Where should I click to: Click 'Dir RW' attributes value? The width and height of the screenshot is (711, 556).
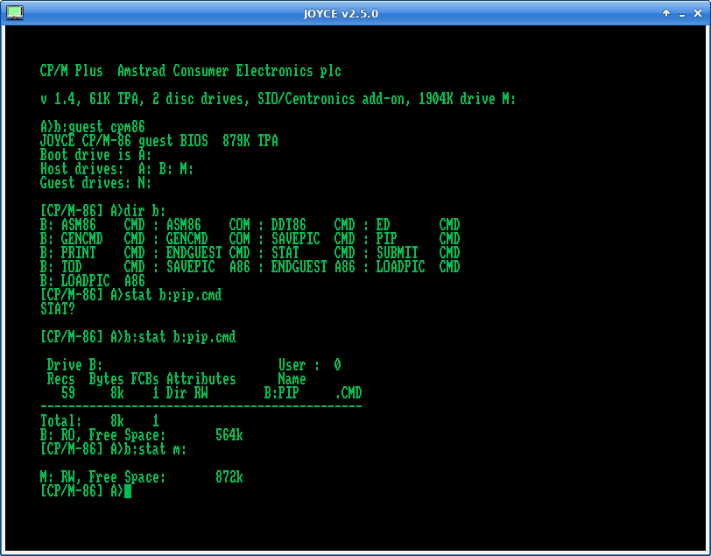point(187,393)
